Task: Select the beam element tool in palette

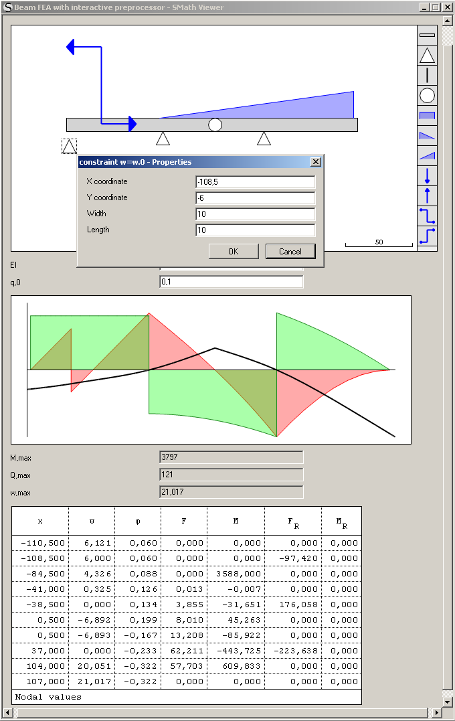Action: (x=427, y=35)
